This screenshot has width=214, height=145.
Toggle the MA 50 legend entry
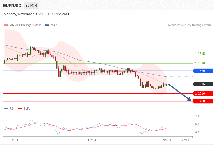point(52,25)
